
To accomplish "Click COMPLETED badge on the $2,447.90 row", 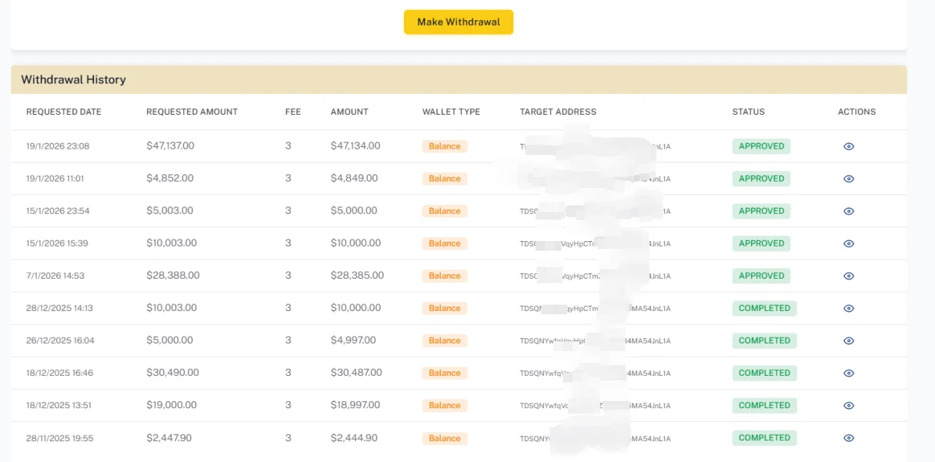I will point(764,438).
